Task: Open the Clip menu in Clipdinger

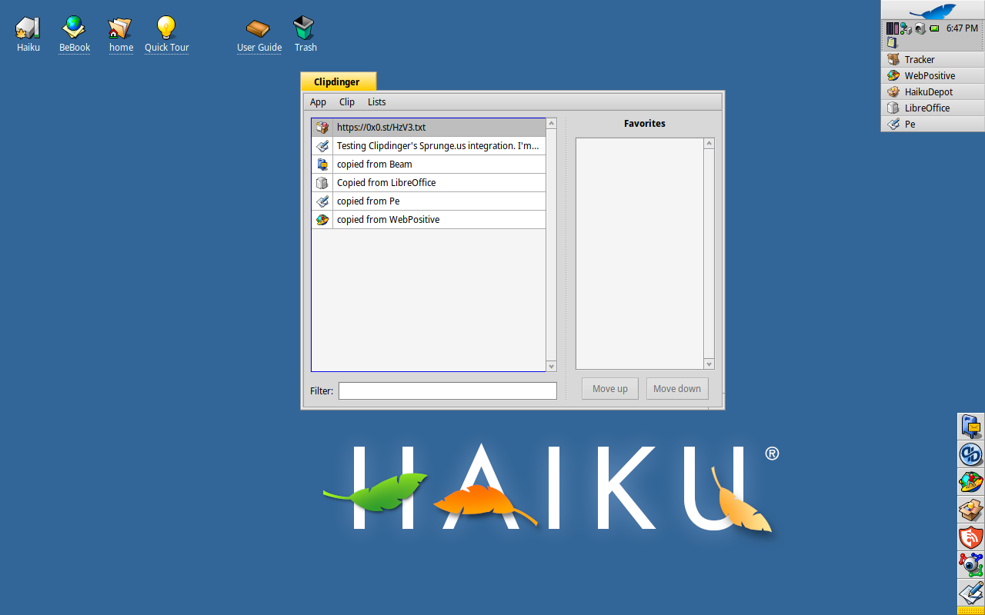Action: [x=347, y=102]
